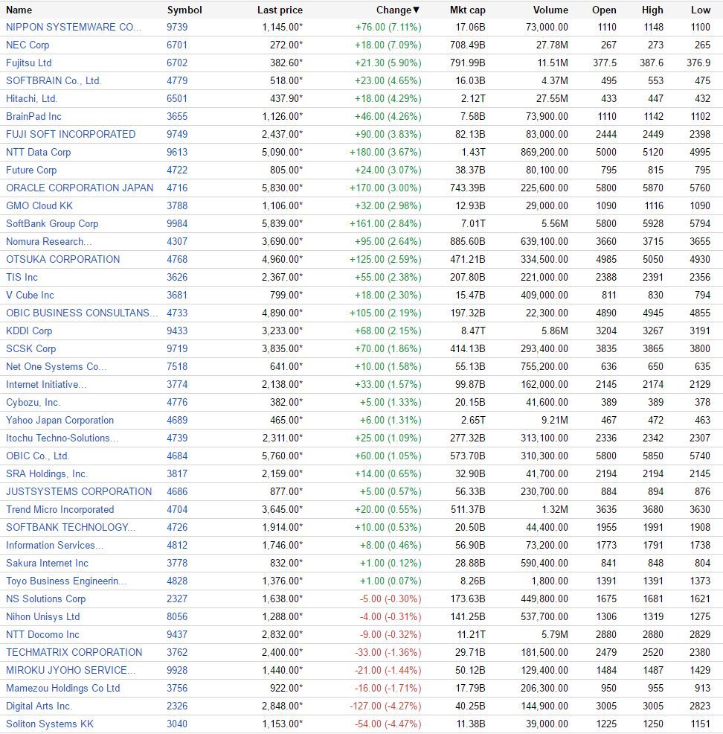Open Internet Initiative... link
Image resolution: width=723 pixels, height=734 pixels.
[46, 384]
